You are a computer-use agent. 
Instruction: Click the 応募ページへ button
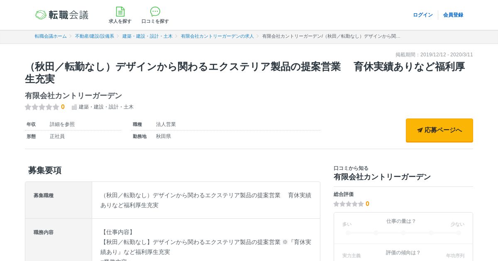pyautogui.click(x=439, y=130)
